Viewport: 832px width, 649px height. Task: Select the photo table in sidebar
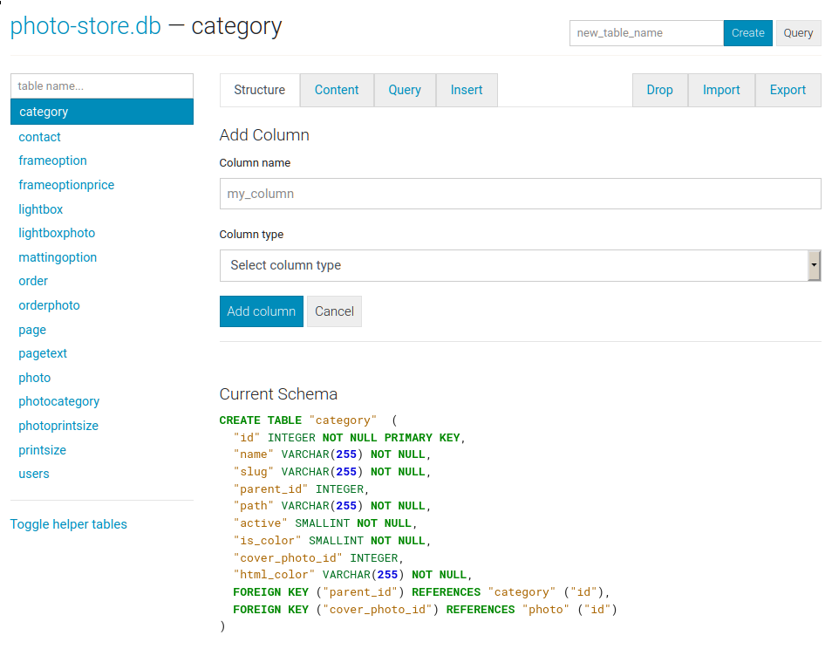point(35,378)
